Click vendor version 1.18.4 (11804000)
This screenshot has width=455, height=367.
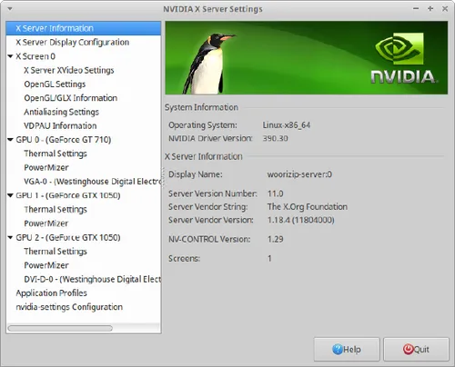point(301,220)
